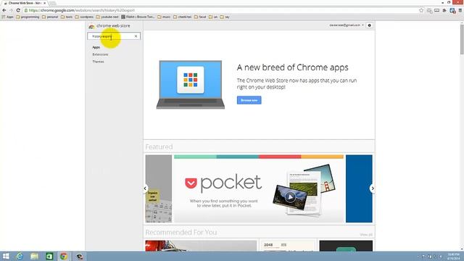Image resolution: width=464 pixels, height=261 pixels.
Task: Open Excel from the taskbar
Action: 49,256
